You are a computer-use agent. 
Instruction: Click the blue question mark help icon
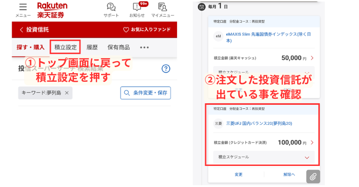click(166, 69)
